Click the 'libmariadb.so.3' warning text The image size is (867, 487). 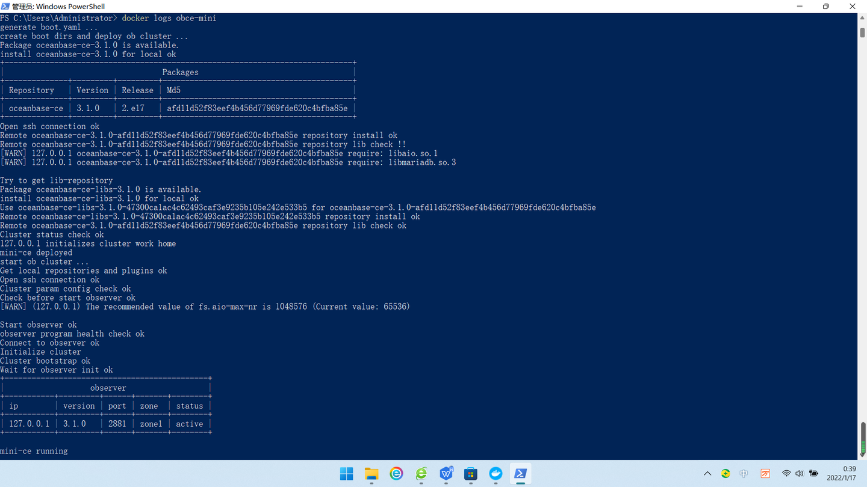[x=422, y=162]
